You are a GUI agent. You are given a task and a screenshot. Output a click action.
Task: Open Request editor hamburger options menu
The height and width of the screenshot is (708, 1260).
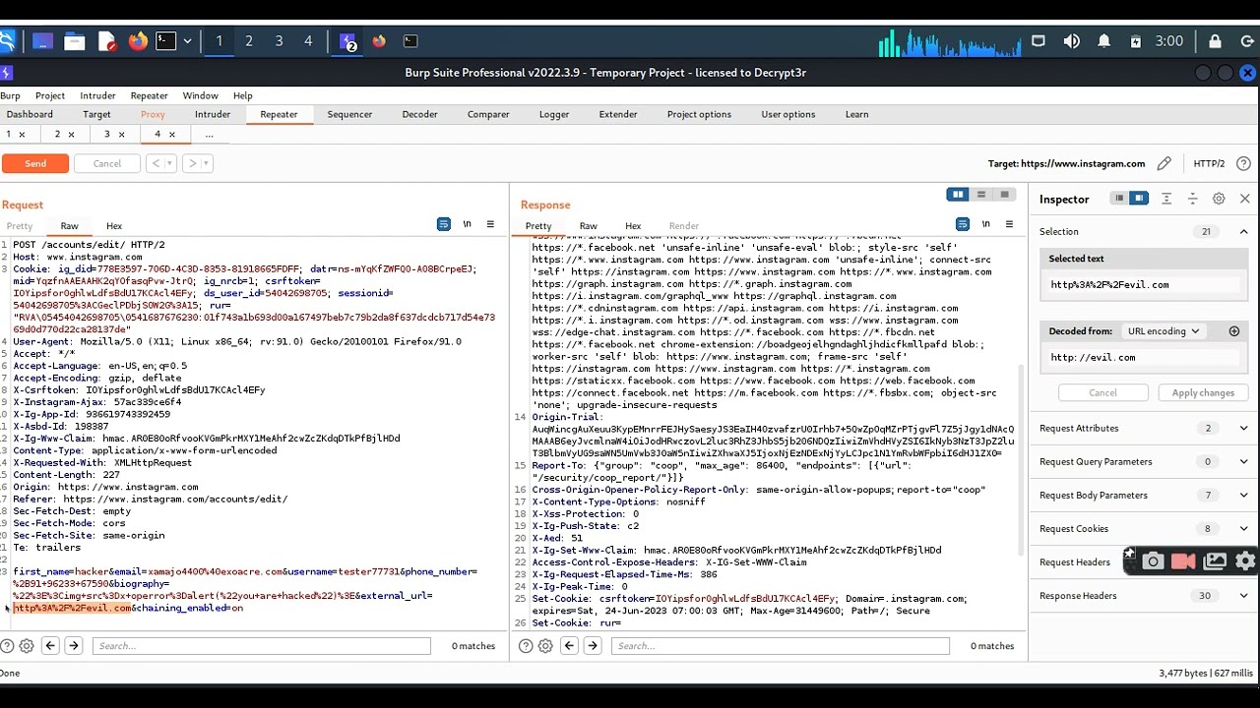[x=490, y=225]
